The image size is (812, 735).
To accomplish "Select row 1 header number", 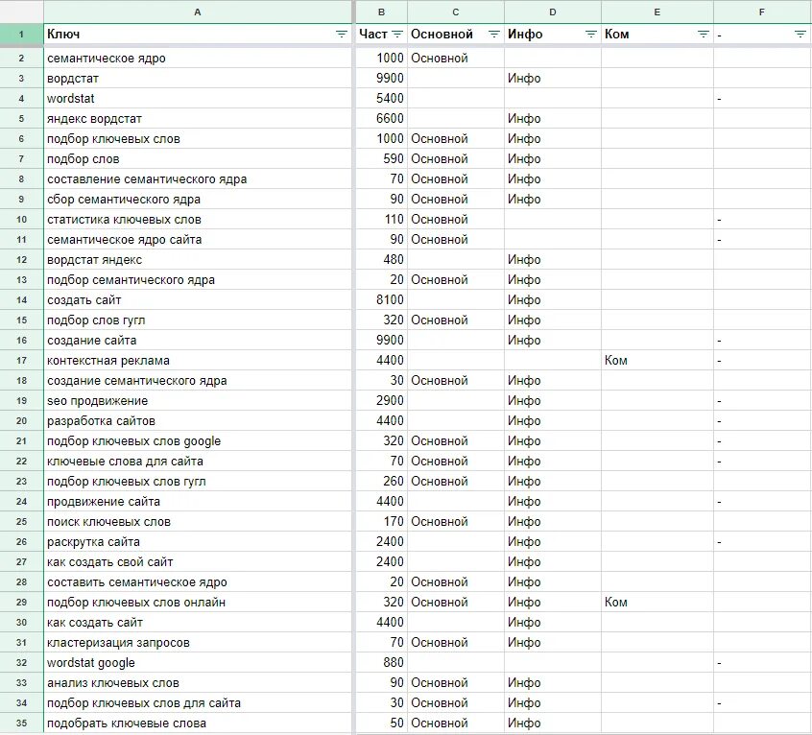I will point(21,35).
